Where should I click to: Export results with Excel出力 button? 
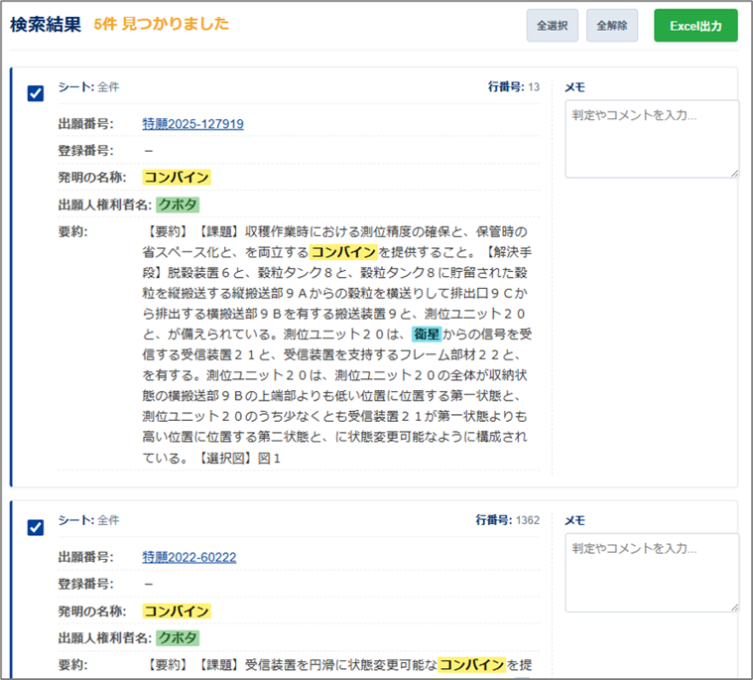click(695, 26)
